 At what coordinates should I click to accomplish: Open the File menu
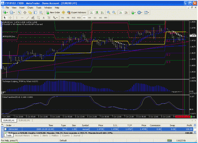(7, 8)
